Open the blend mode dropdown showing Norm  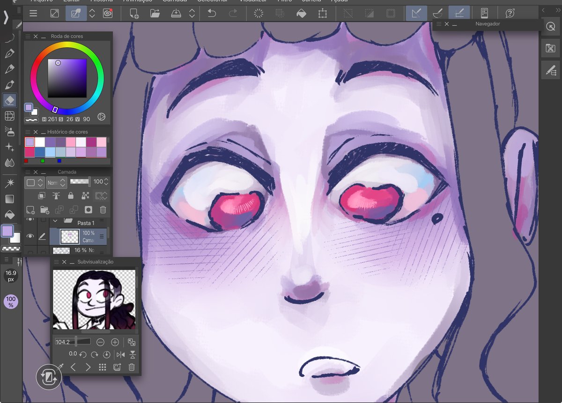(x=57, y=182)
